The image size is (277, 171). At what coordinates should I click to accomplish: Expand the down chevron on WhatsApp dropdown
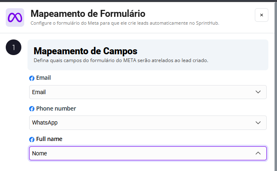(258, 122)
